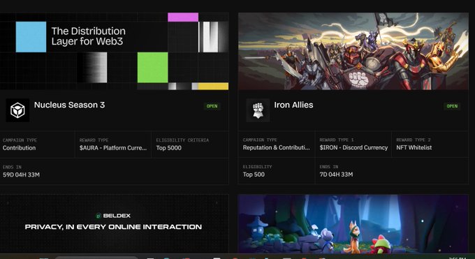475x259 pixels.
Task: Click the pink block in the Nucleus banner
Action: click(183, 17)
